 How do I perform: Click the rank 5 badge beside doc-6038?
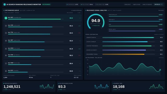coord(6,49)
